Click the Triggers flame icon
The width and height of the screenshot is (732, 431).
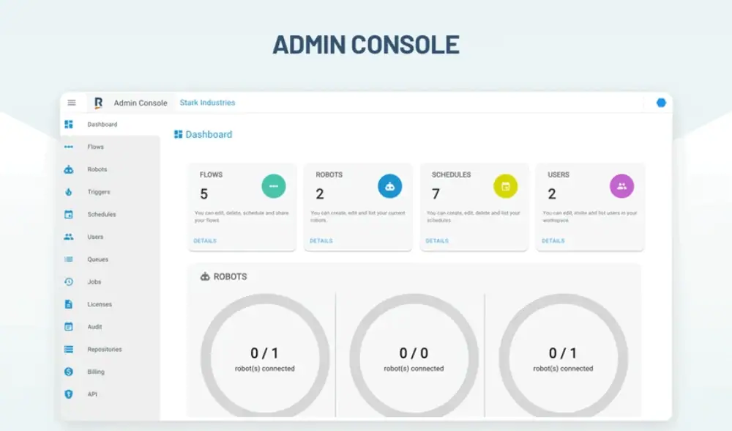tap(69, 192)
